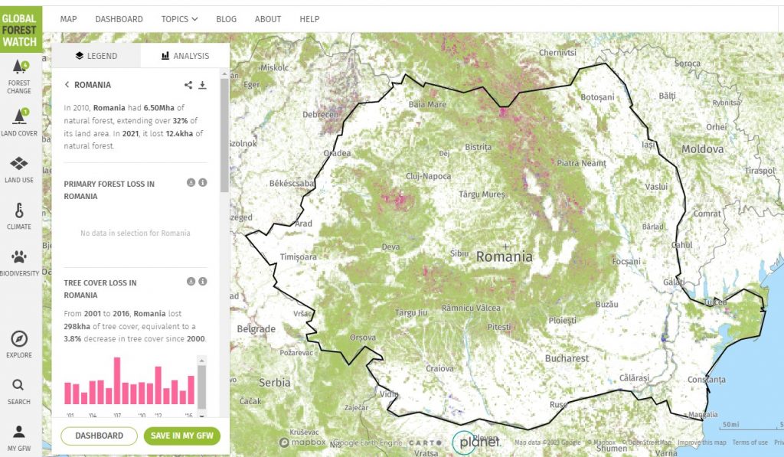Download Romania analysis data next to share
784x457 pixels.
[203, 85]
